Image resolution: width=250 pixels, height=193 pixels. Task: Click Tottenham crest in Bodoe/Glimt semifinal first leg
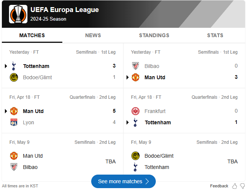(14, 66)
